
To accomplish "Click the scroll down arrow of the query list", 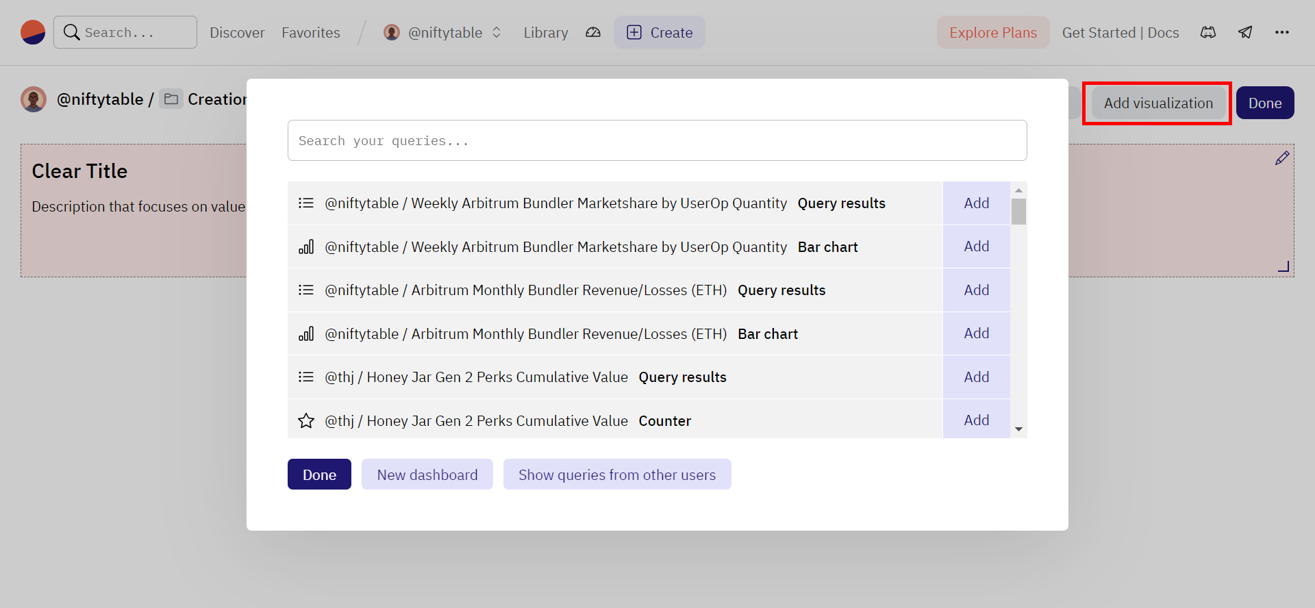I will coord(1018,429).
